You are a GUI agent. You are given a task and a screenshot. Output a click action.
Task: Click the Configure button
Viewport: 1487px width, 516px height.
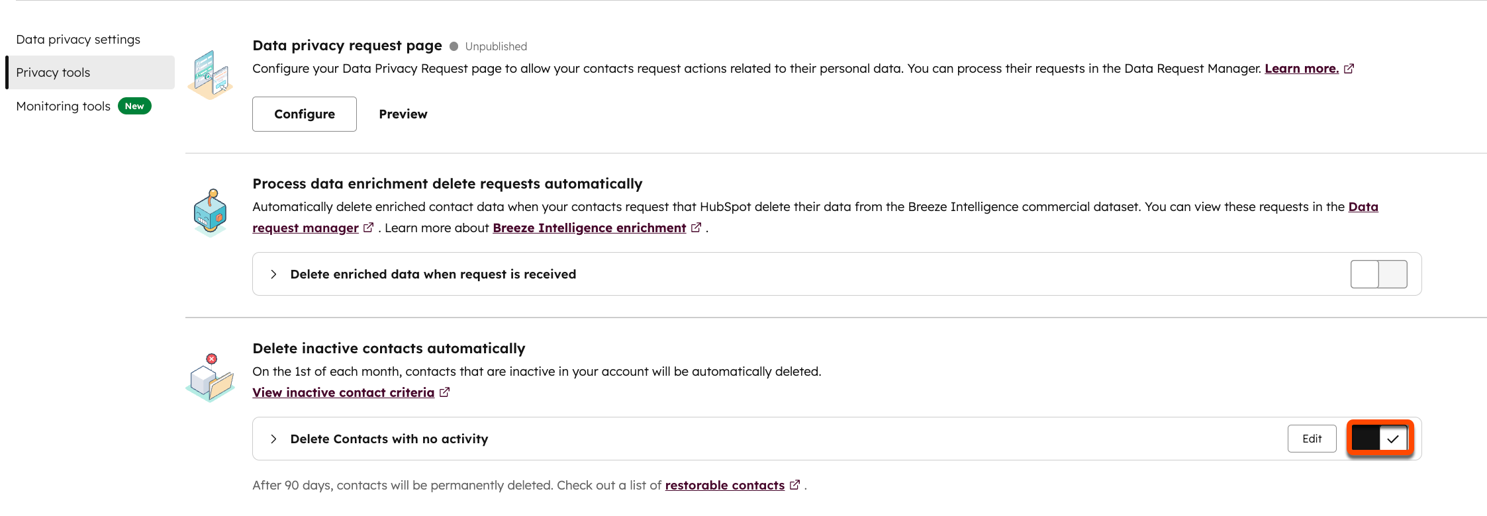point(304,113)
